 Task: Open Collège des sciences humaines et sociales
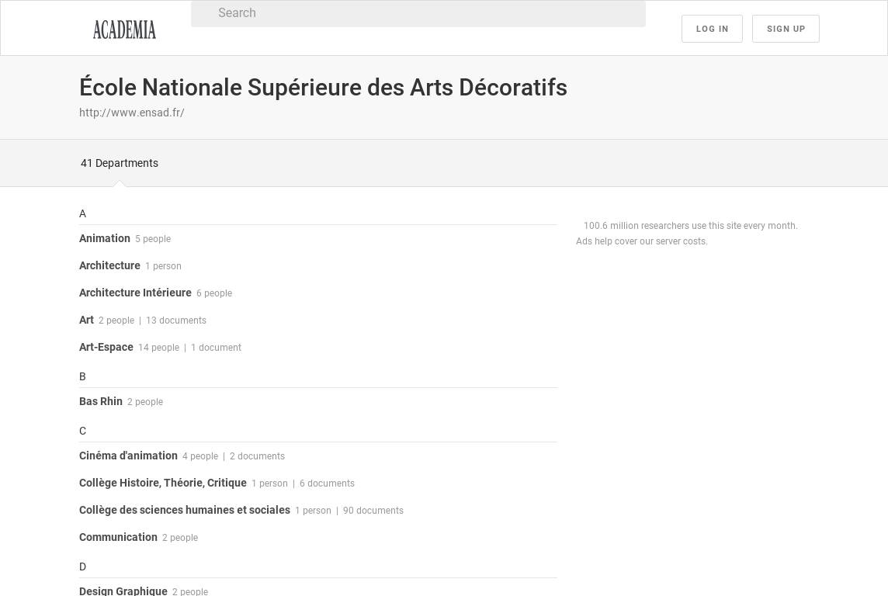(x=185, y=510)
